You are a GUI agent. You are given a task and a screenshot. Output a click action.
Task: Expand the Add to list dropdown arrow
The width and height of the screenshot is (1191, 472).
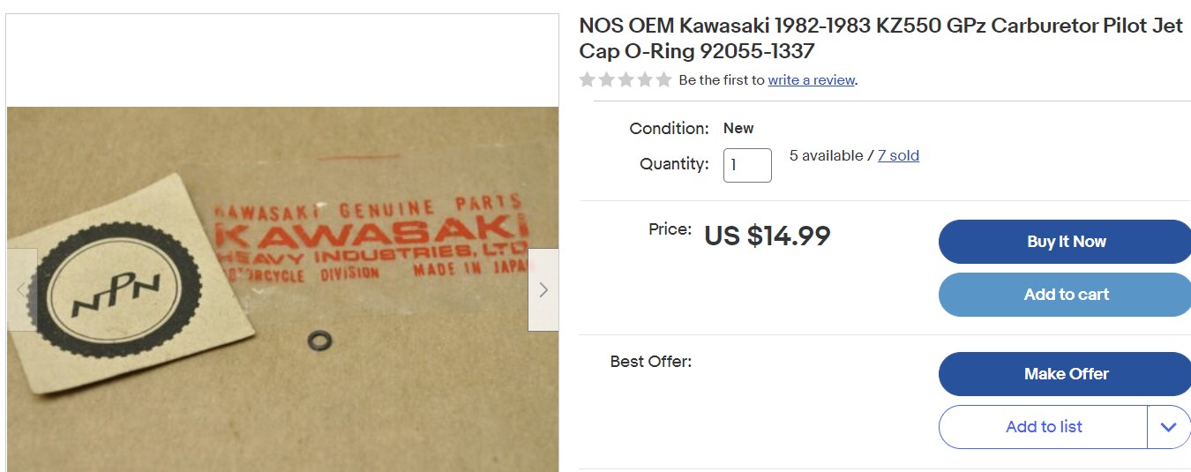1169,427
